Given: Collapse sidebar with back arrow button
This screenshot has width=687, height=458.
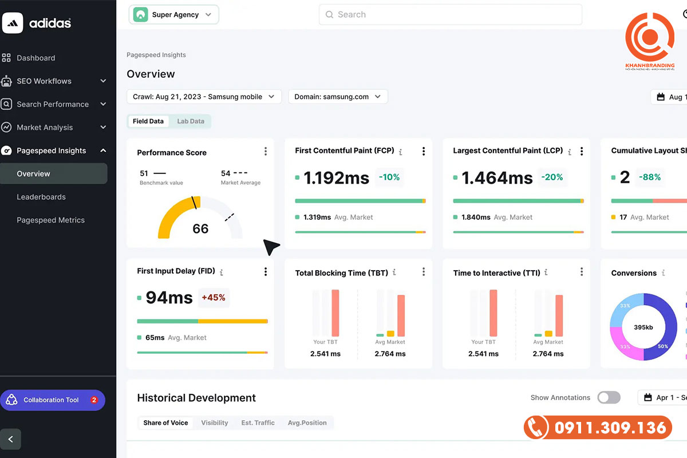Looking at the screenshot, I should click(10, 440).
